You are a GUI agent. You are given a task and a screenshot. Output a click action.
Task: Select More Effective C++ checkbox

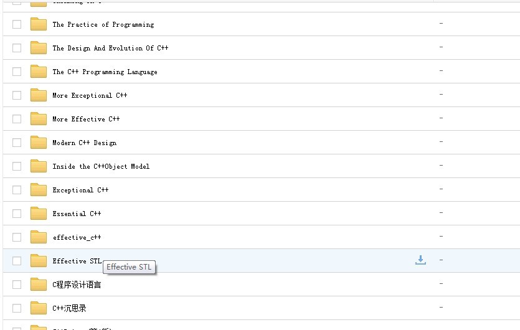[x=17, y=119]
